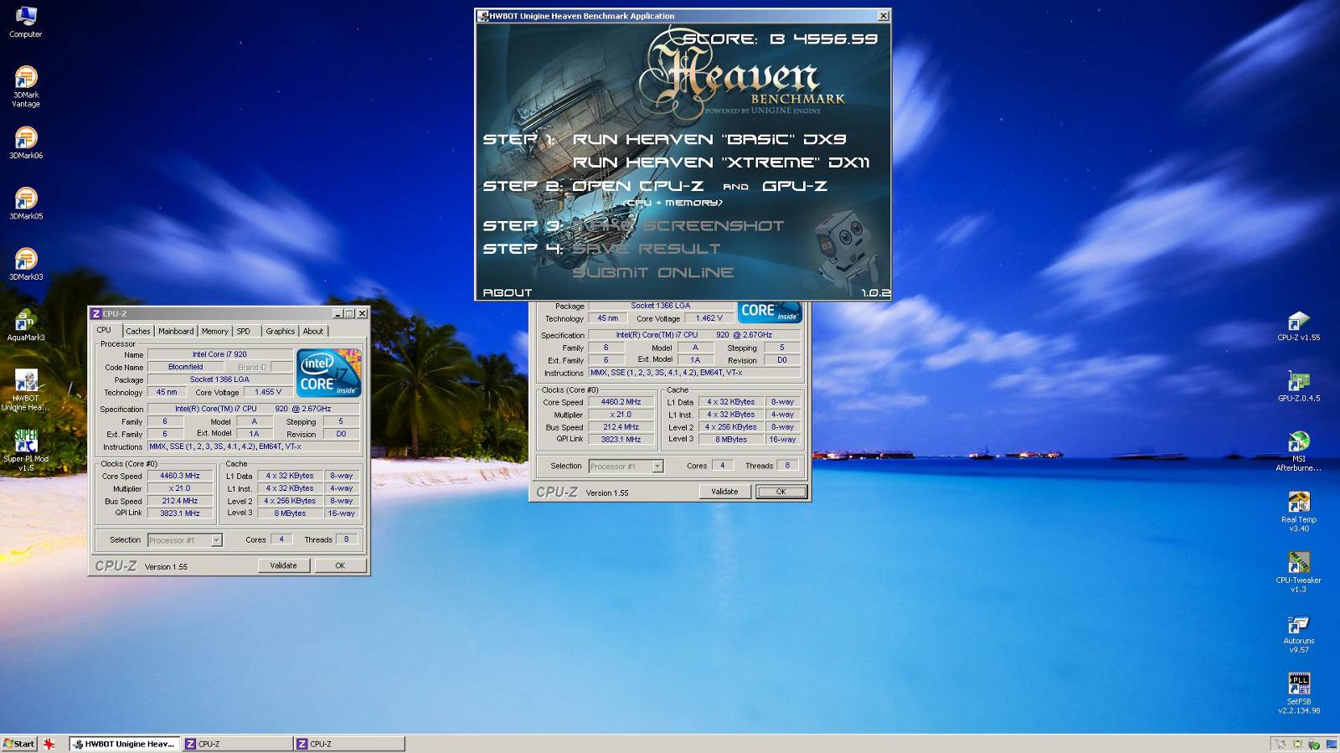Switch to the CPU tab in CPU-Z
The image size is (1340, 753).
pos(104,330)
